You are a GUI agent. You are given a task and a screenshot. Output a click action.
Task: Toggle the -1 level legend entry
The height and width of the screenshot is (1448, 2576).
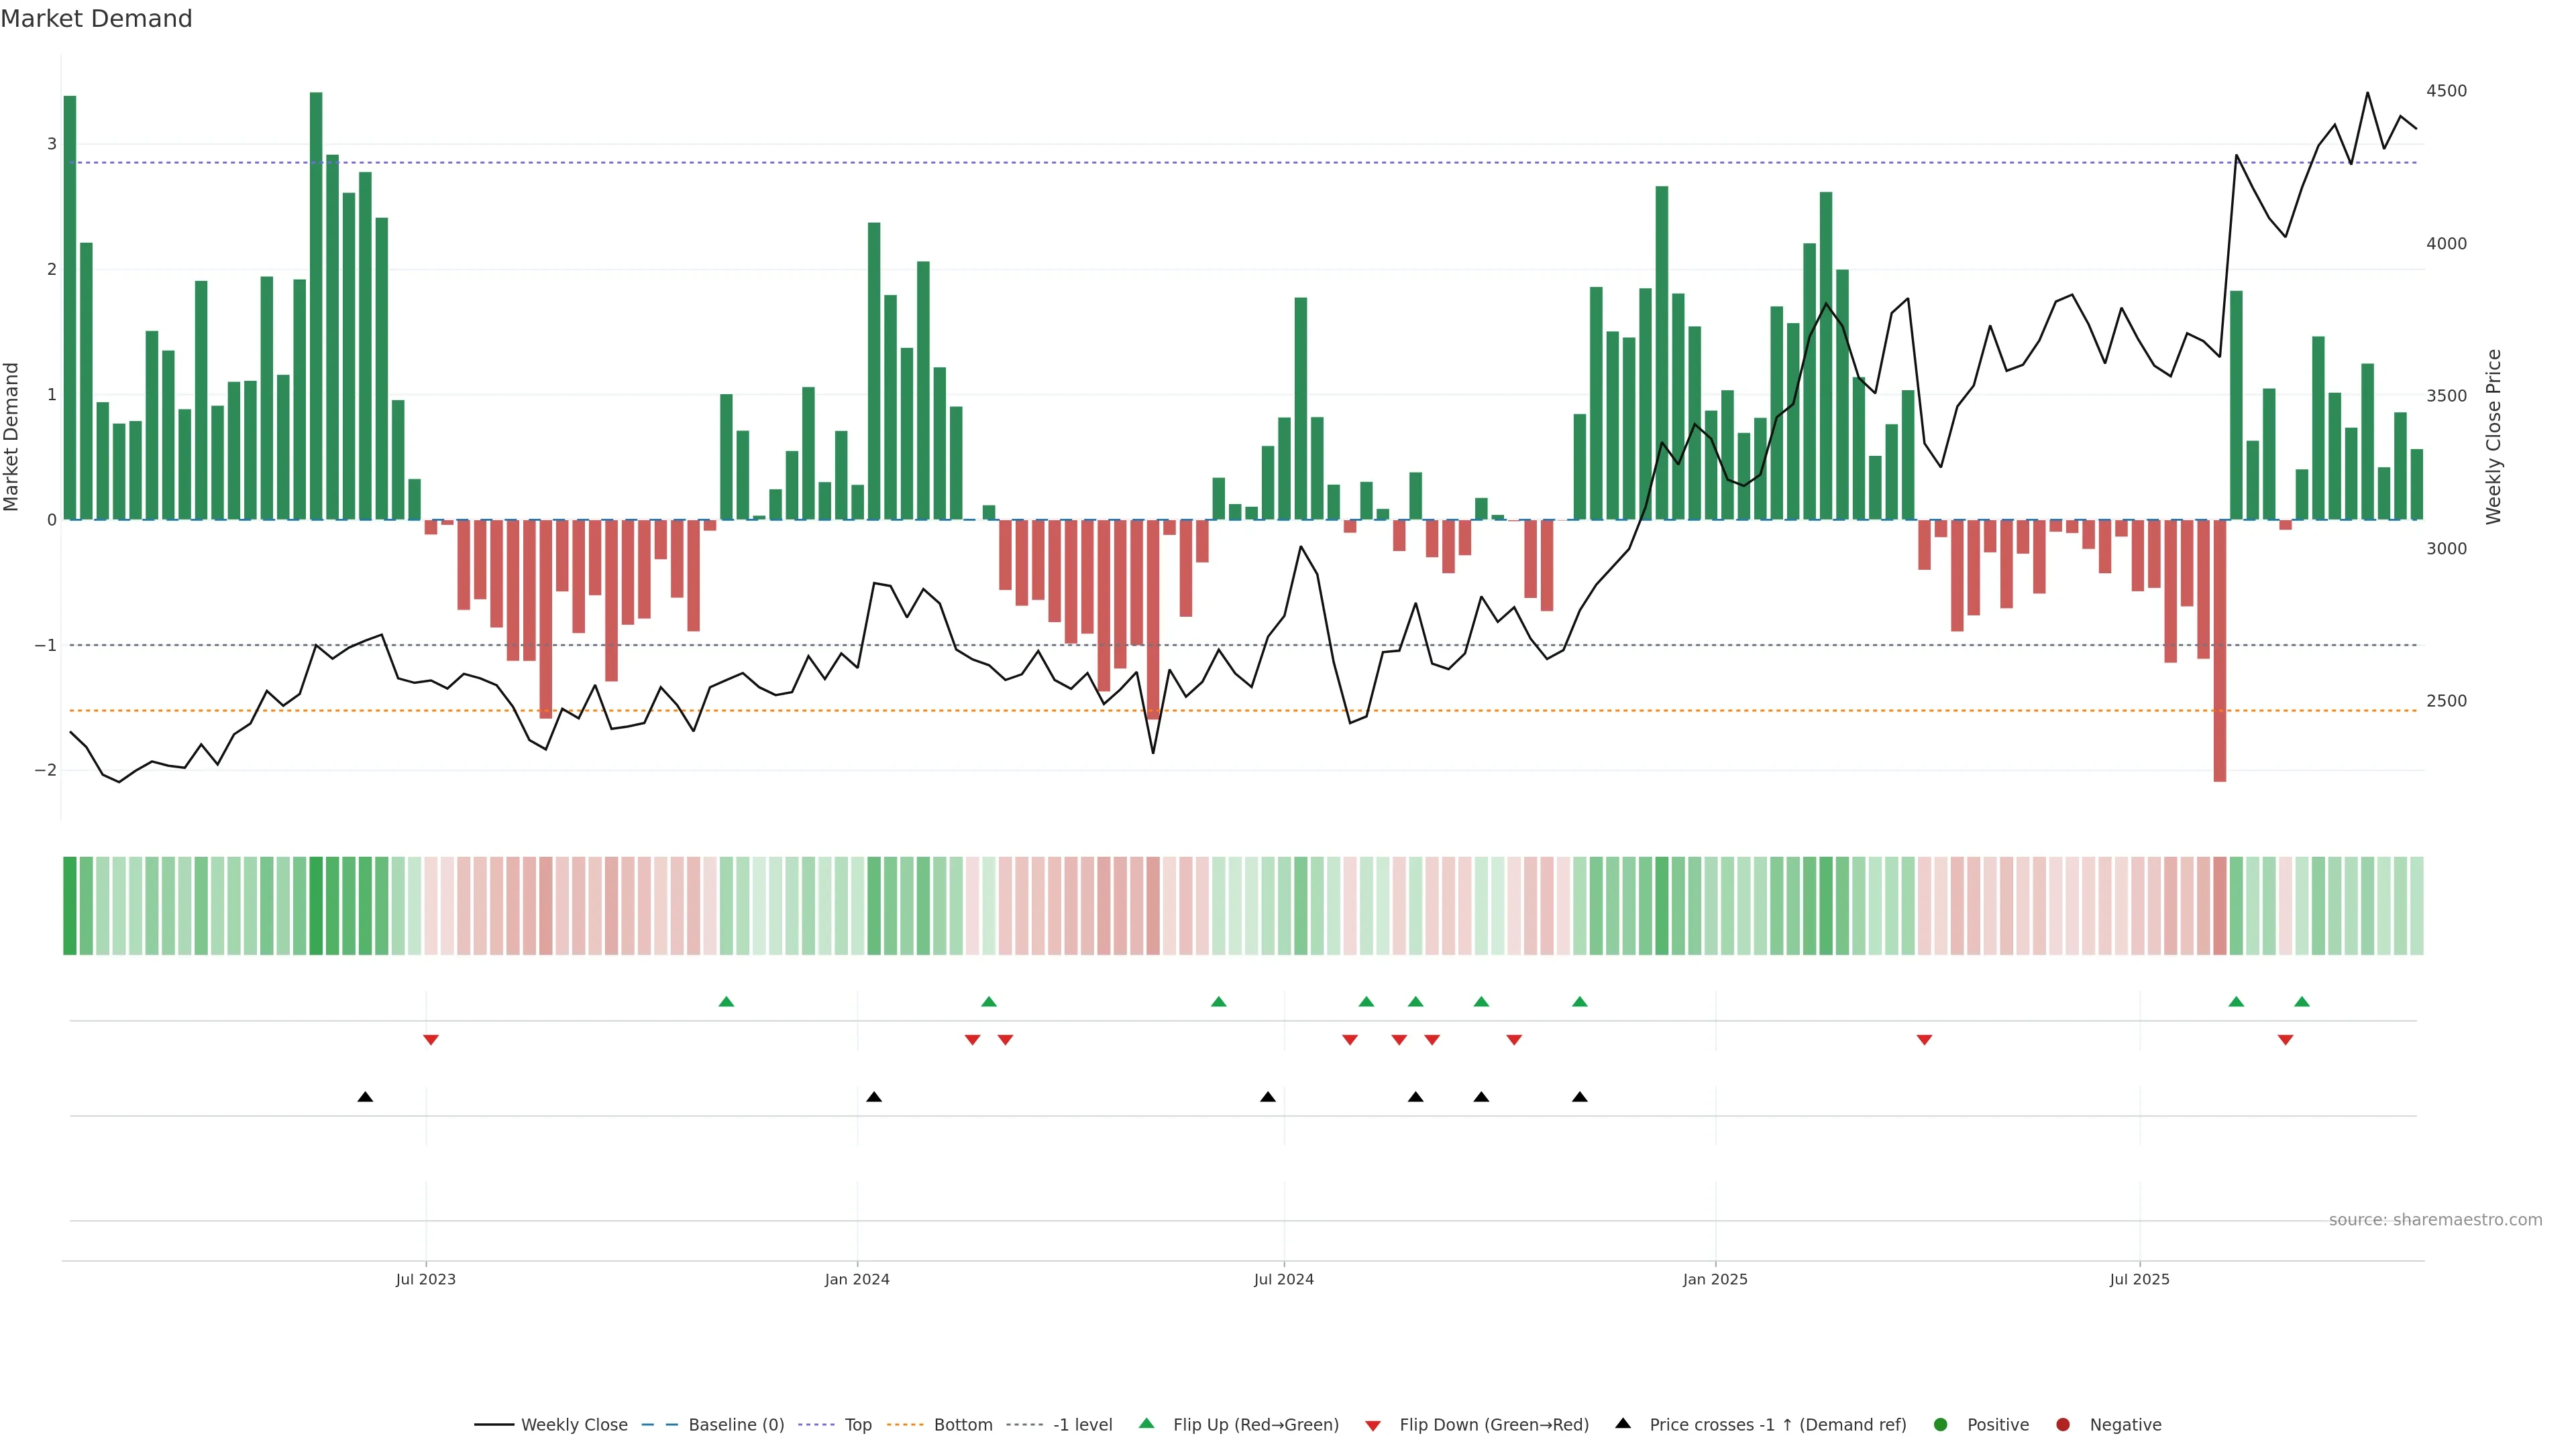click(1082, 1424)
